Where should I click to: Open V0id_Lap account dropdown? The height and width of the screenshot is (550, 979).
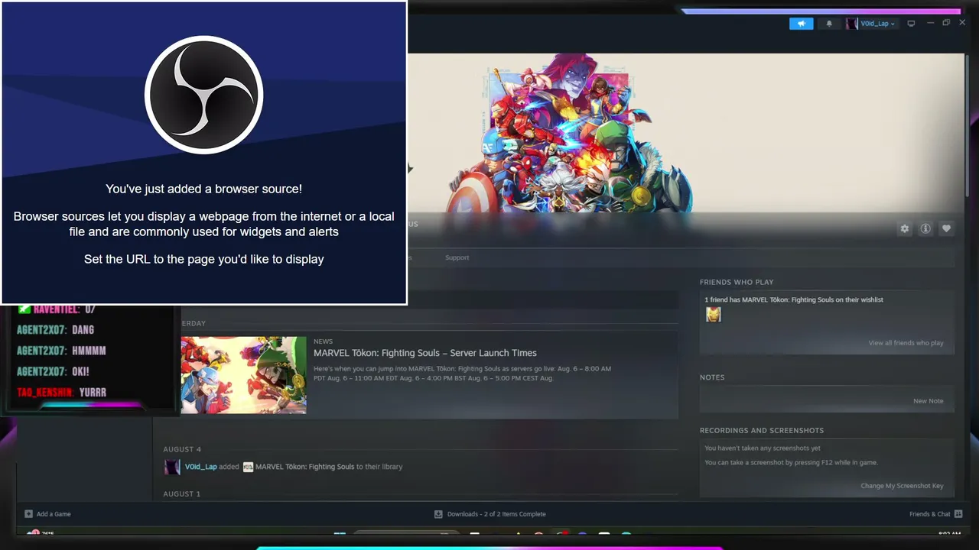[877, 24]
